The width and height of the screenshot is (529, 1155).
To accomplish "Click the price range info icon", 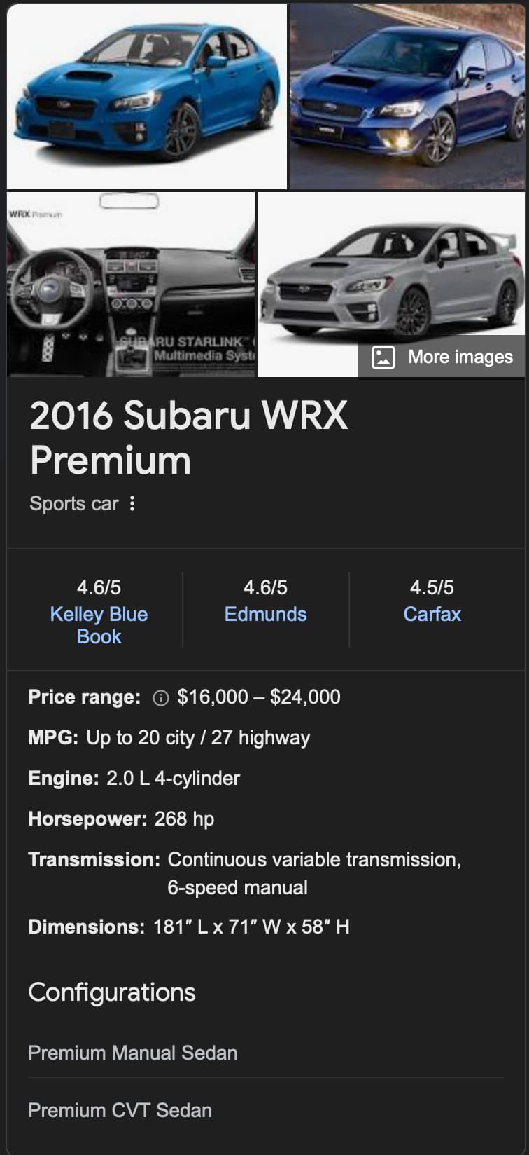I will point(161,698).
